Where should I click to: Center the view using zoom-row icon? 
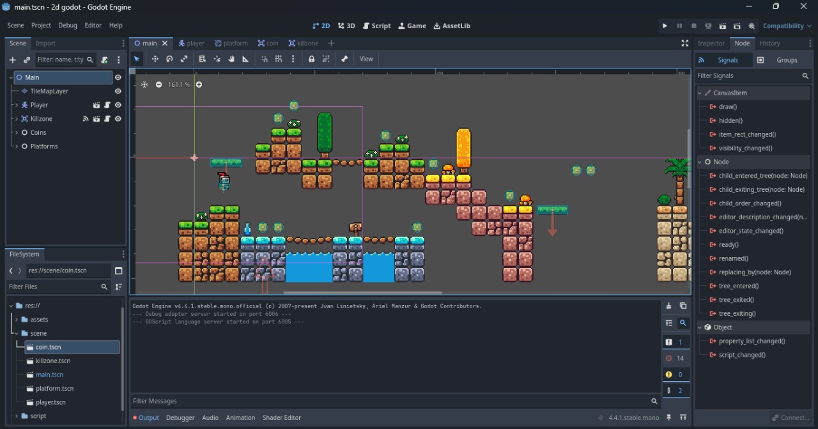click(x=144, y=84)
